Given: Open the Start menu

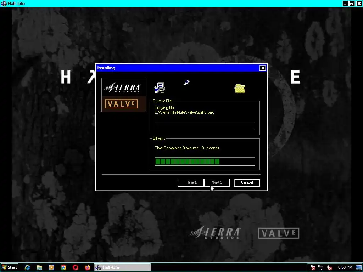Looking at the screenshot, I should [x=10, y=267].
